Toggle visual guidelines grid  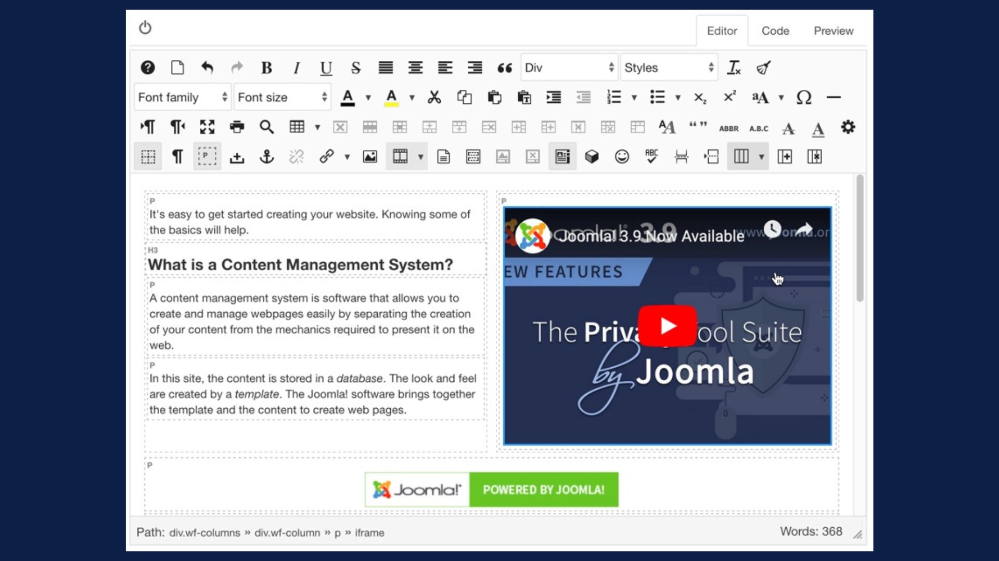[x=148, y=156]
